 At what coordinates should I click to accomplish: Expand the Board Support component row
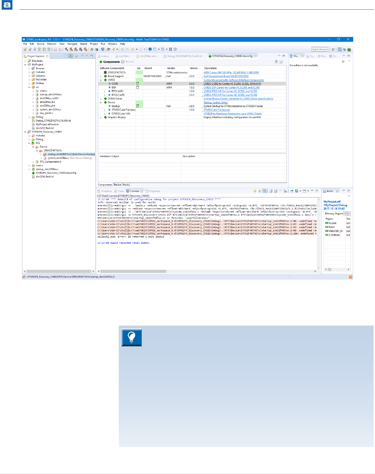[101, 76]
